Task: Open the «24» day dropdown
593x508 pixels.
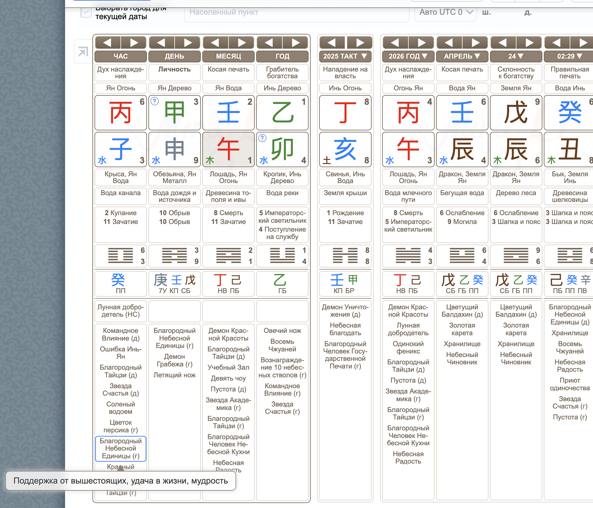Action: (516, 56)
